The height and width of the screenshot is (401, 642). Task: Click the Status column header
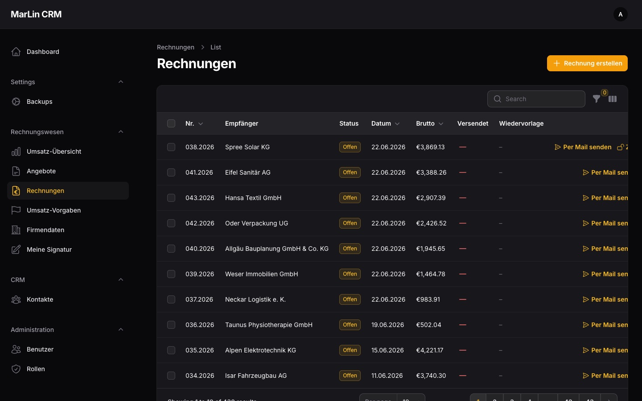[349, 123]
